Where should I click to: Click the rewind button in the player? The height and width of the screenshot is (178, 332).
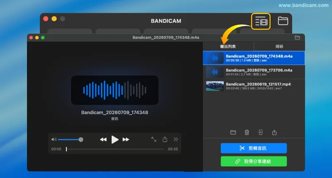pyautogui.click(x=103, y=140)
